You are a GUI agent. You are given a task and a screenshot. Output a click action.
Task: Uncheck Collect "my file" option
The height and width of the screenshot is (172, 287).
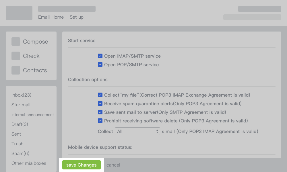tap(100, 95)
